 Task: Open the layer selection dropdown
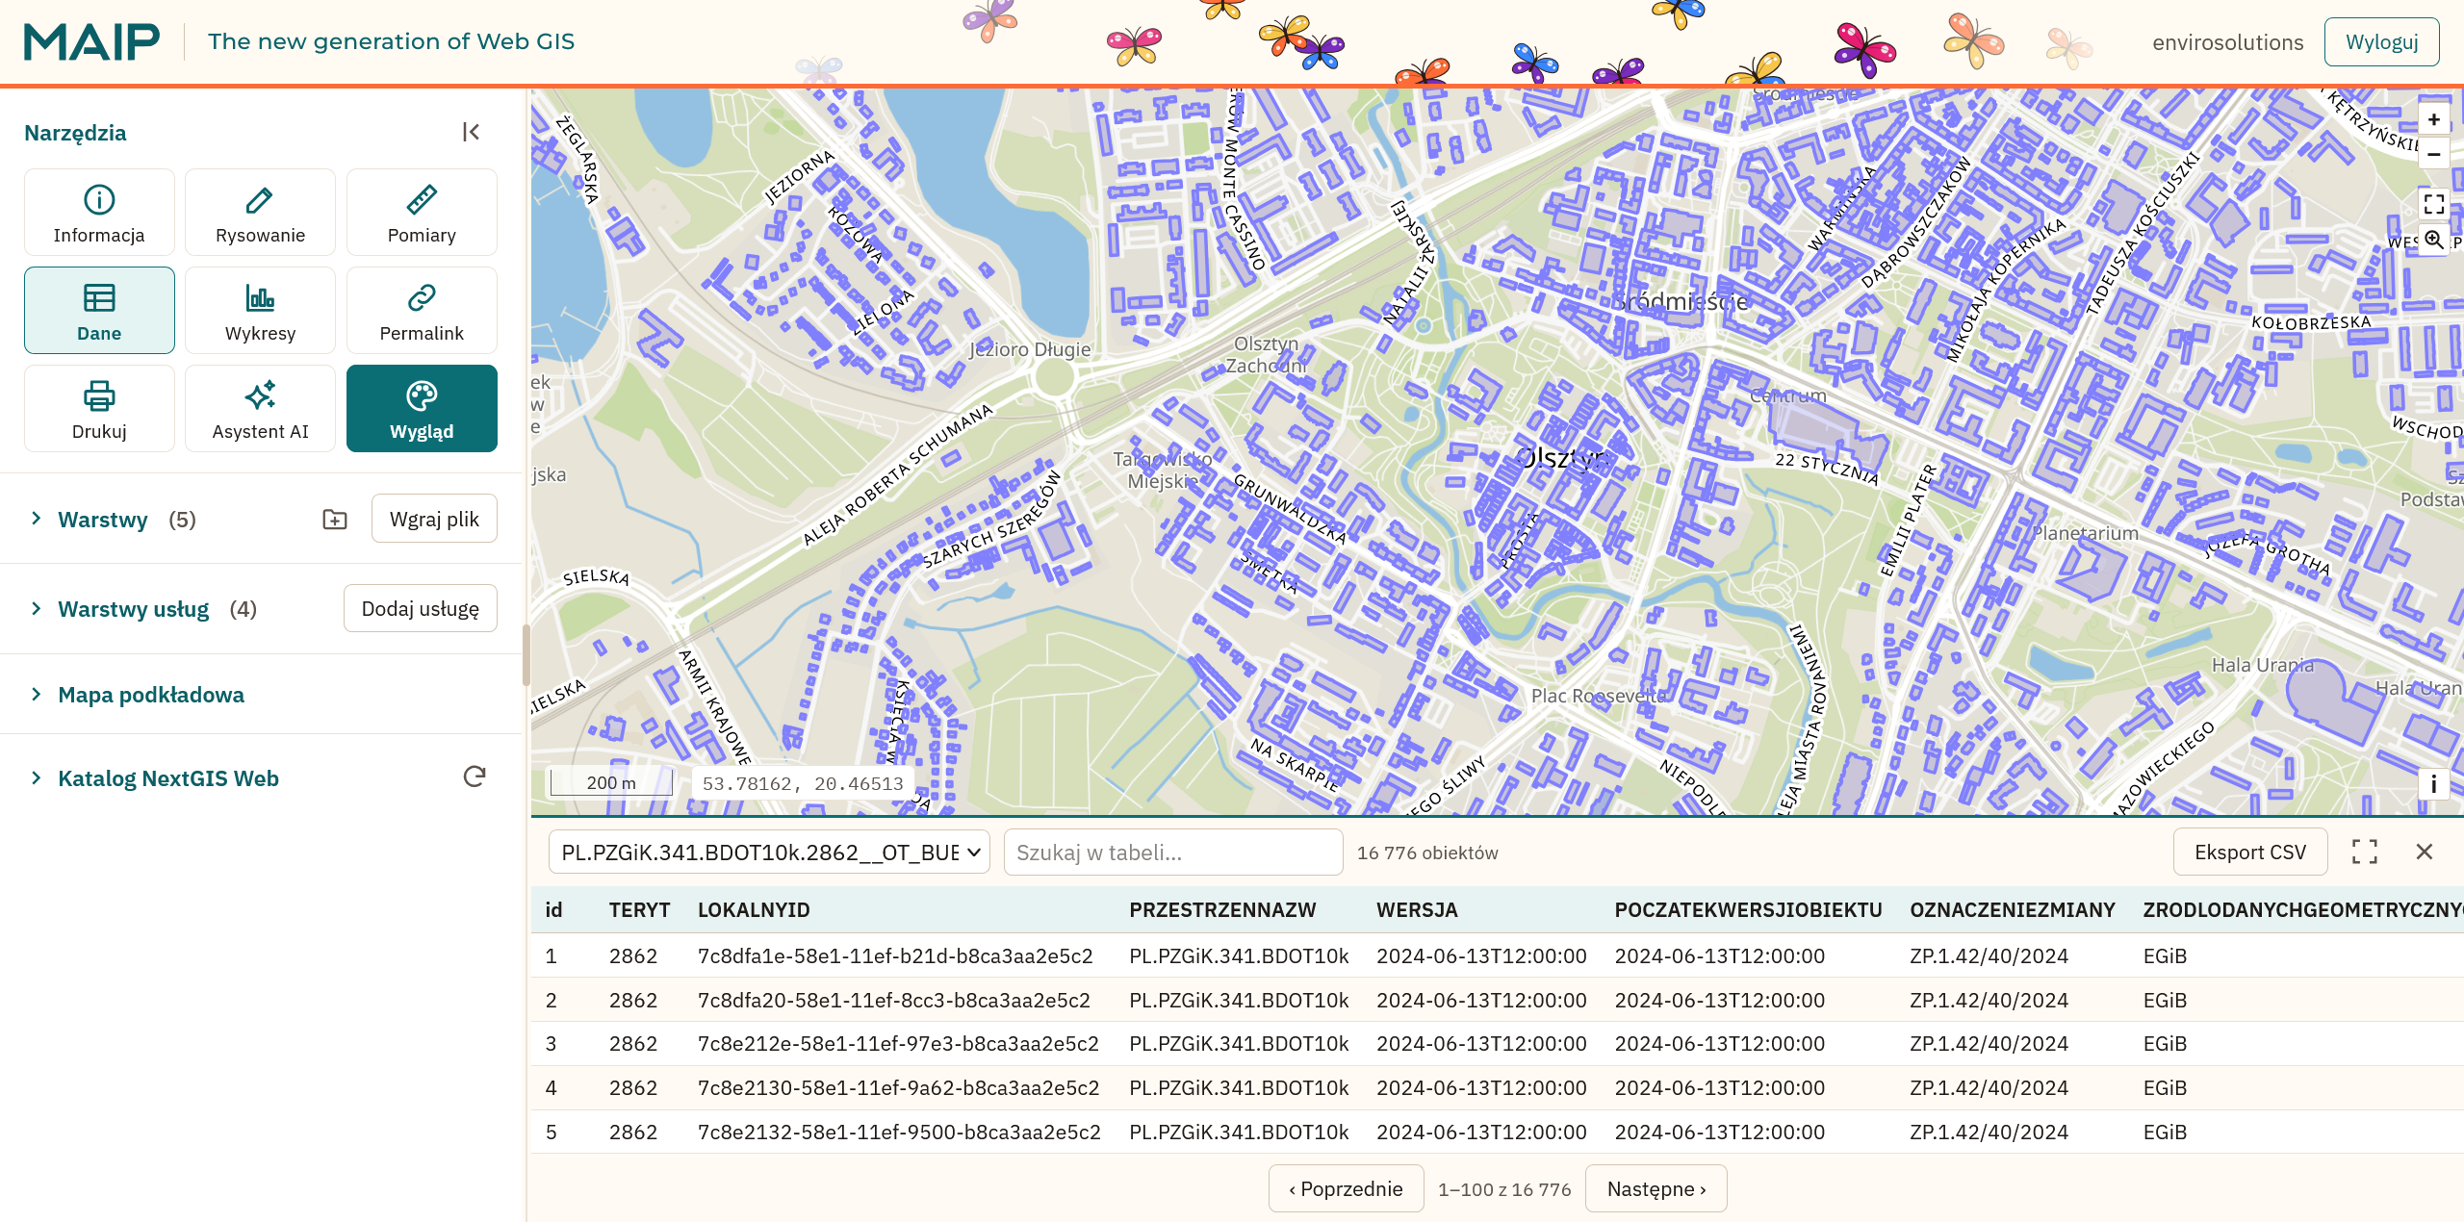pos(769,853)
